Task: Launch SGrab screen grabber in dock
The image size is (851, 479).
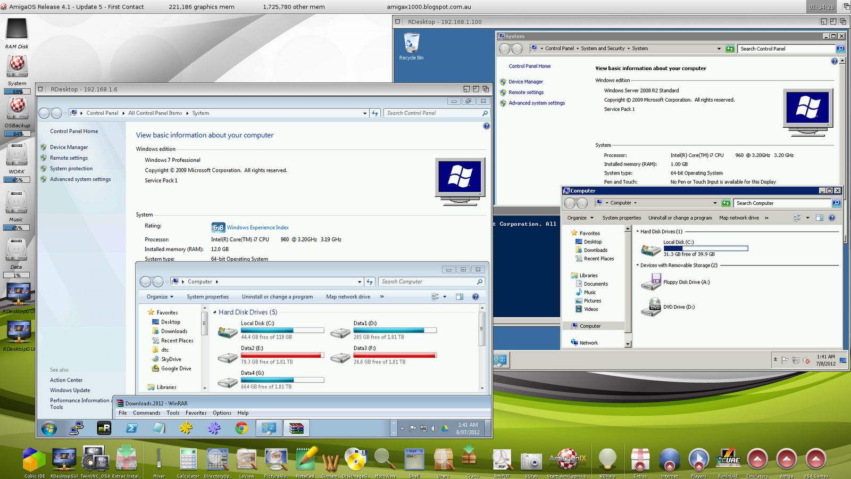Action: (531, 460)
